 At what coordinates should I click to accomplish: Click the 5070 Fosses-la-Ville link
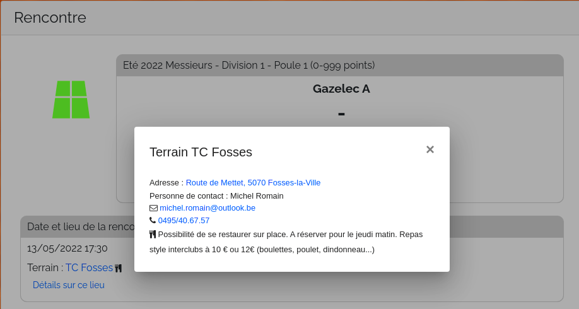[284, 183]
